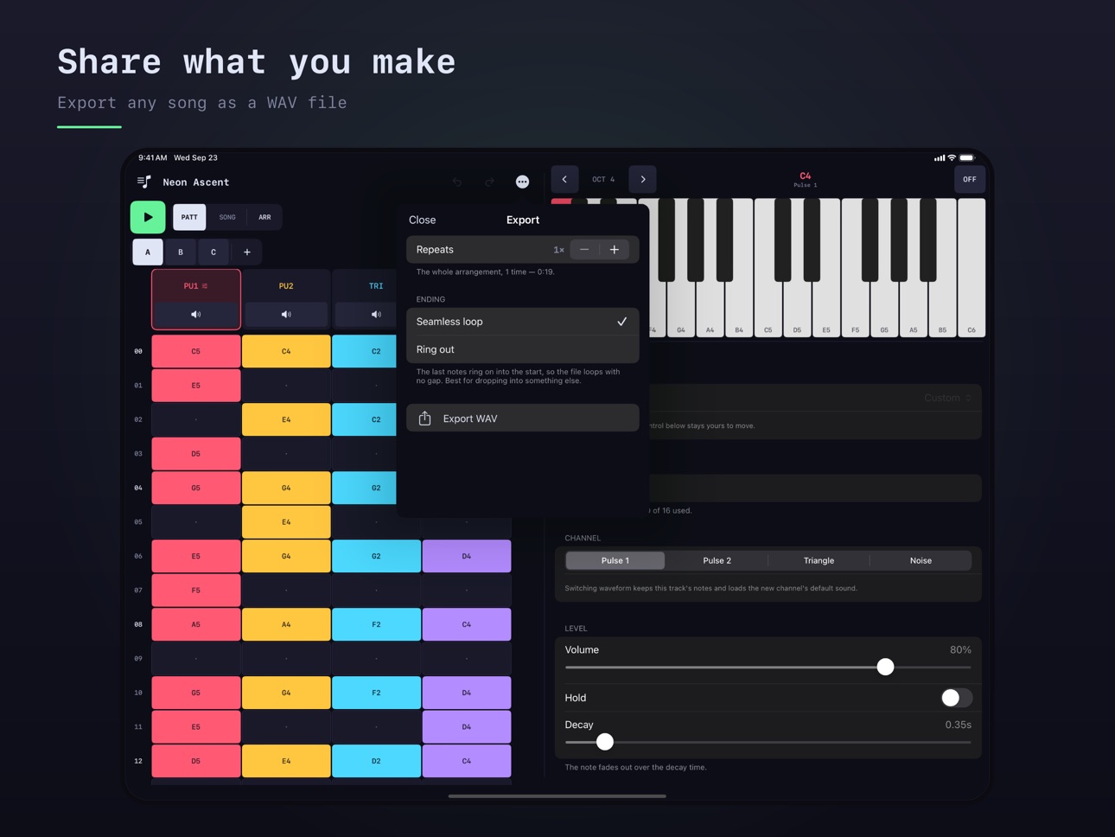Click the undo arrow icon
Image resolution: width=1115 pixels, height=837 pixels.
tap(457, 182)
